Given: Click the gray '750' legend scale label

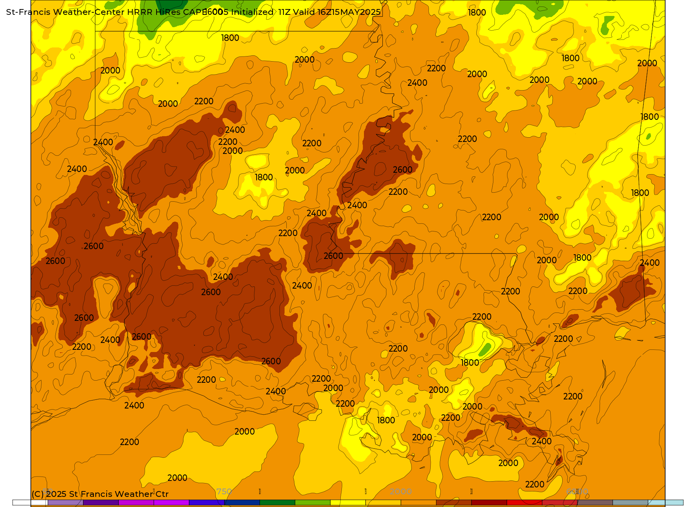Looking at the screenshot, I should (x=224, y=491).
